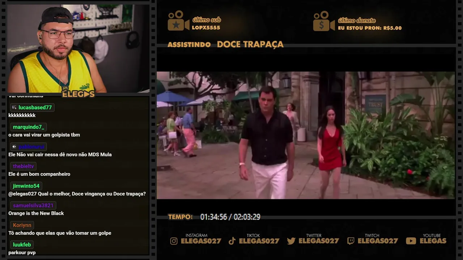Screen dimensions: 463x260
Task: Click message 'Ele Não vai cair nessa dê novo'
Action: [x=60, y=155]
